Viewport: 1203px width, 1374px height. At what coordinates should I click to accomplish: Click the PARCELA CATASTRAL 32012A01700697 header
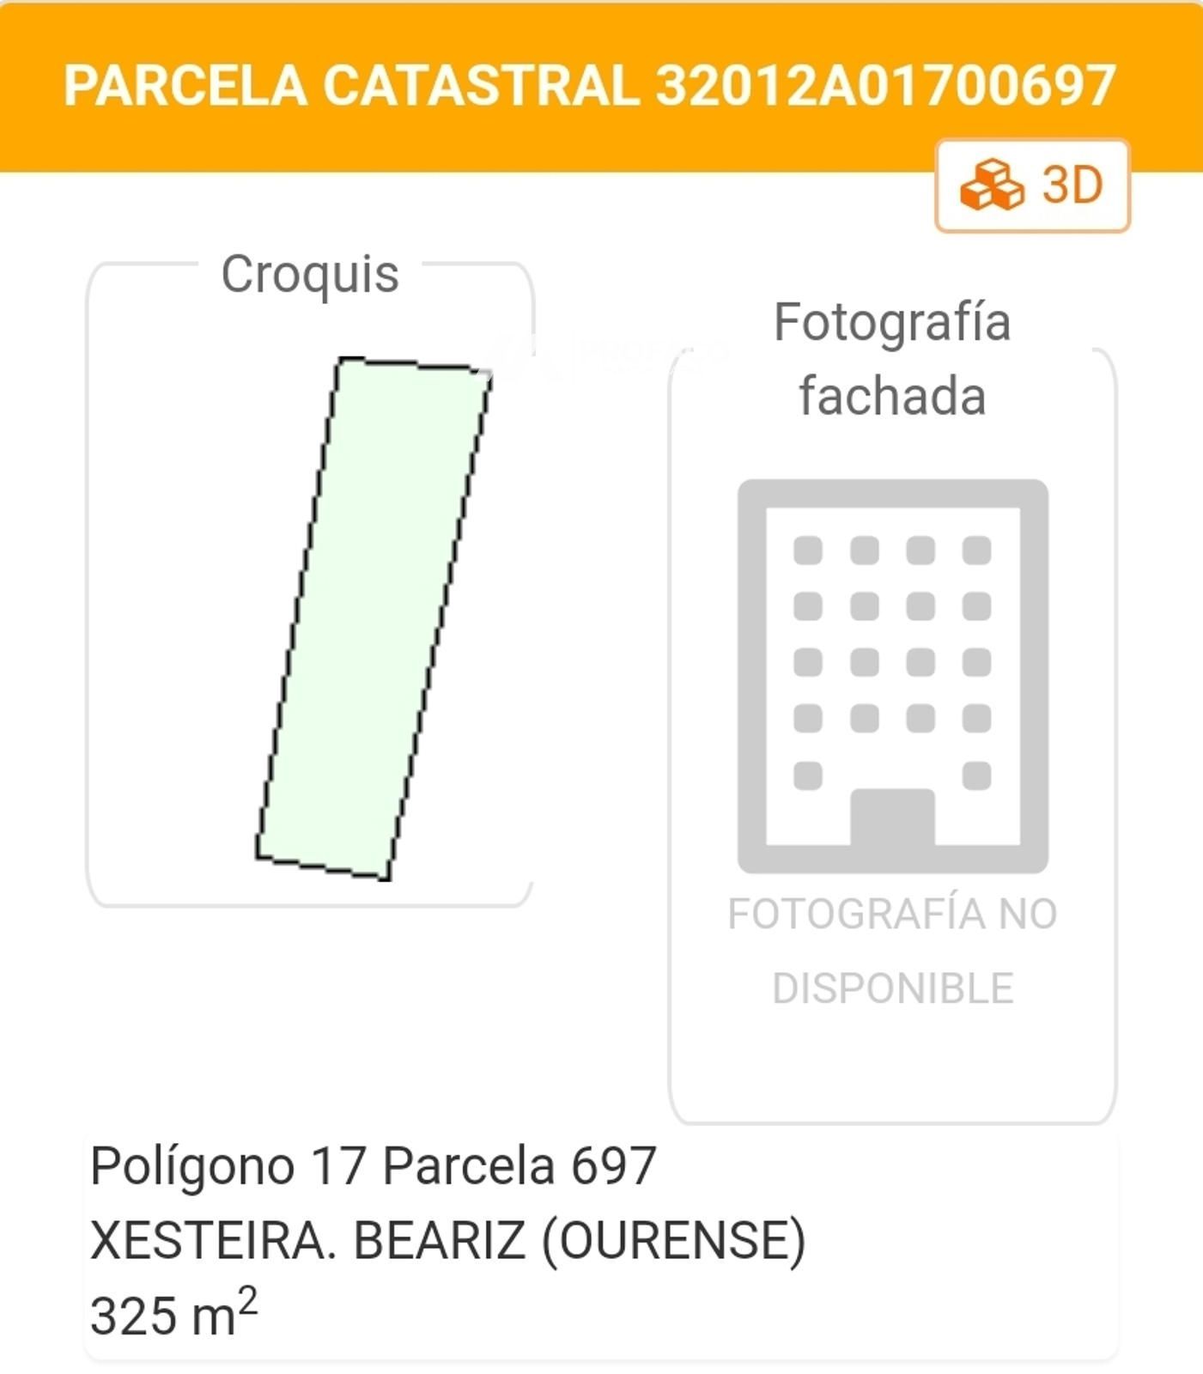(590, 86)
